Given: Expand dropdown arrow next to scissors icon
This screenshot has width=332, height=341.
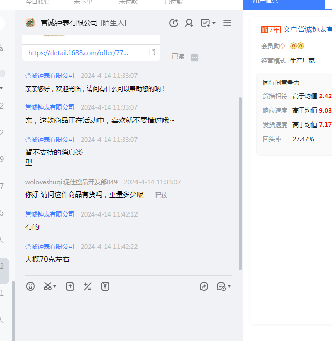Looking at the screenshot, I should [x=55, y=286].
